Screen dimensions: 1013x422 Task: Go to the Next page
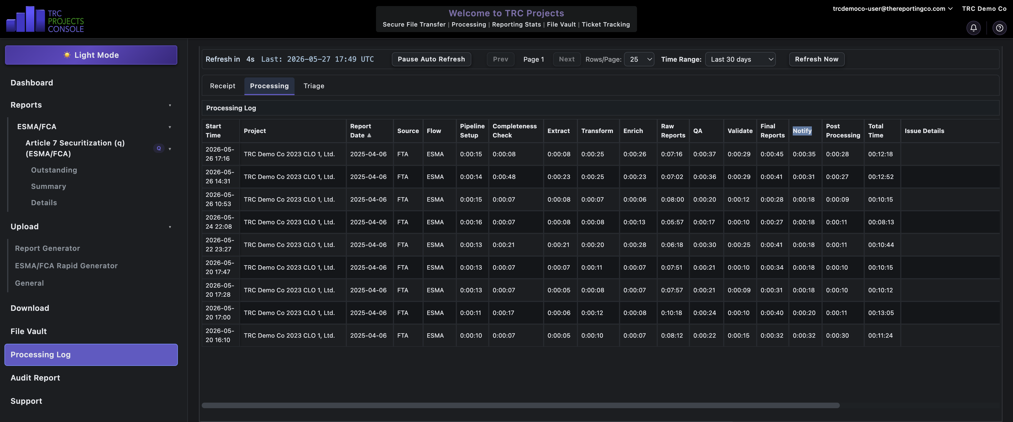click(566, 59)
